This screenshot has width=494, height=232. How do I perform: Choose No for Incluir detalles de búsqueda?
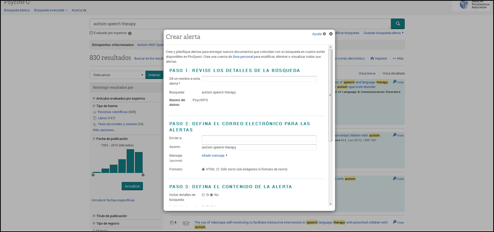point(212,195)
